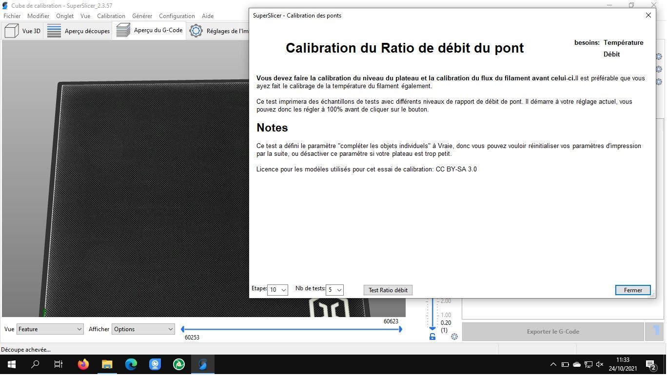This screenshot has width=667, height=376.
Task: Click the green circular app icon in taskbar
Action: click(179, 364)
